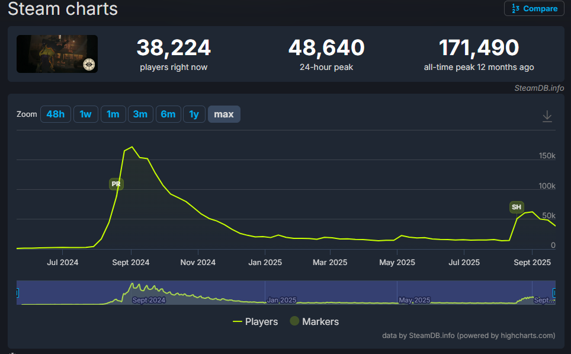The image size is (571, 354).
Task: Click the May 2025 axis label on main chart
Action: [x=397, y=263]
